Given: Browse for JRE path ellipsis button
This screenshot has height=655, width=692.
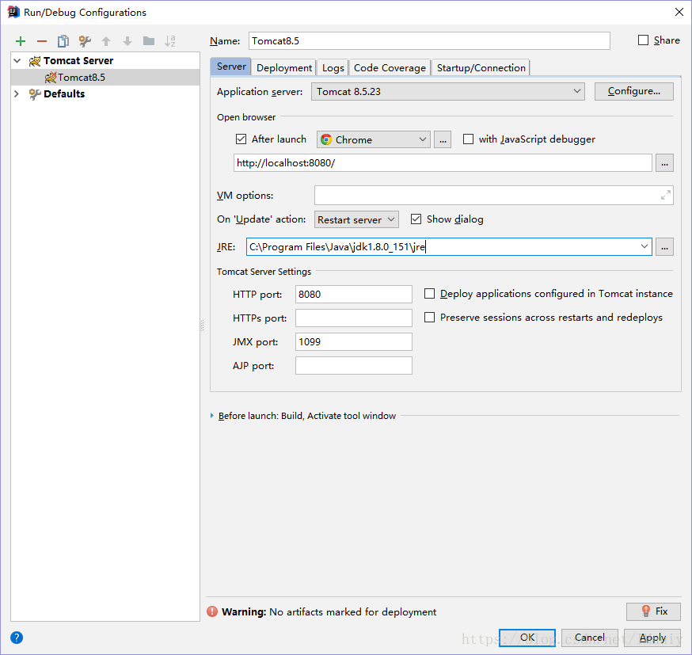Looking at the screenshot, I should click(664, 247).
